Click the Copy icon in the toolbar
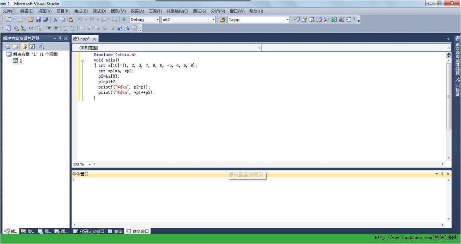Screen dimensions: 461x244 (62, 19)
